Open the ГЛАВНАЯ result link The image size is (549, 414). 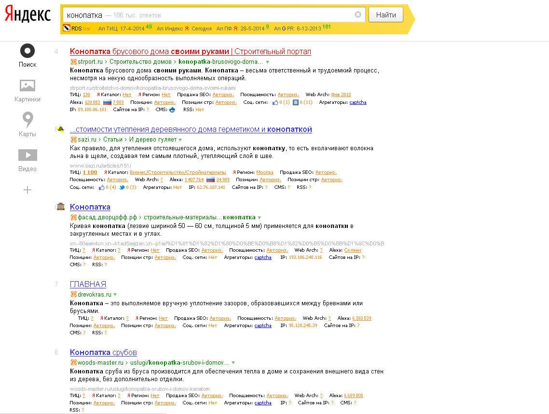point(88,284)
